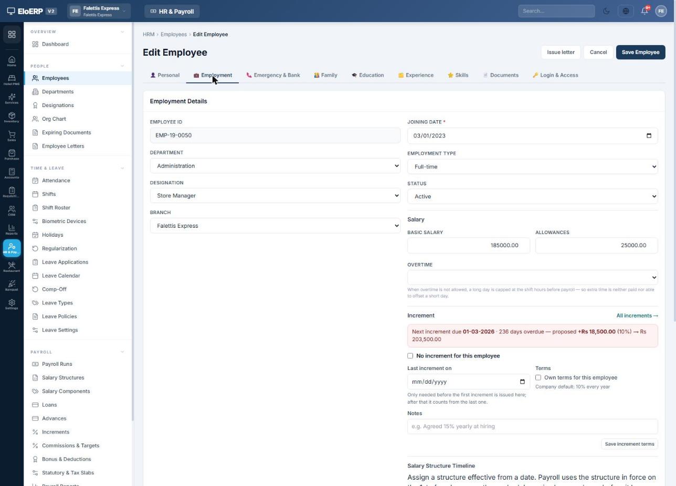
Task: Click the Cancel button
Action: pos(598,52)
